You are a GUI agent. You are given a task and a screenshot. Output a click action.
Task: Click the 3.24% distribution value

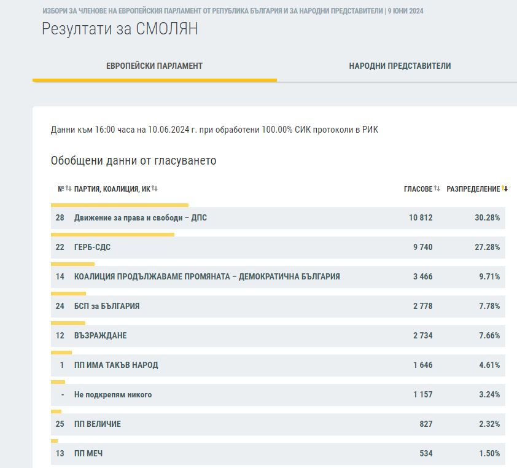click(x=489, y=394)
